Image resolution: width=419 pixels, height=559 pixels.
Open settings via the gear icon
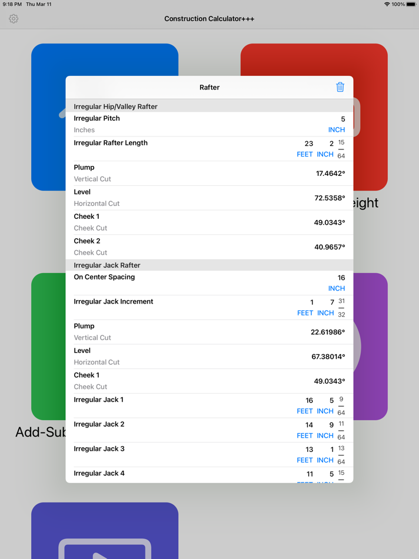point(14,19)
